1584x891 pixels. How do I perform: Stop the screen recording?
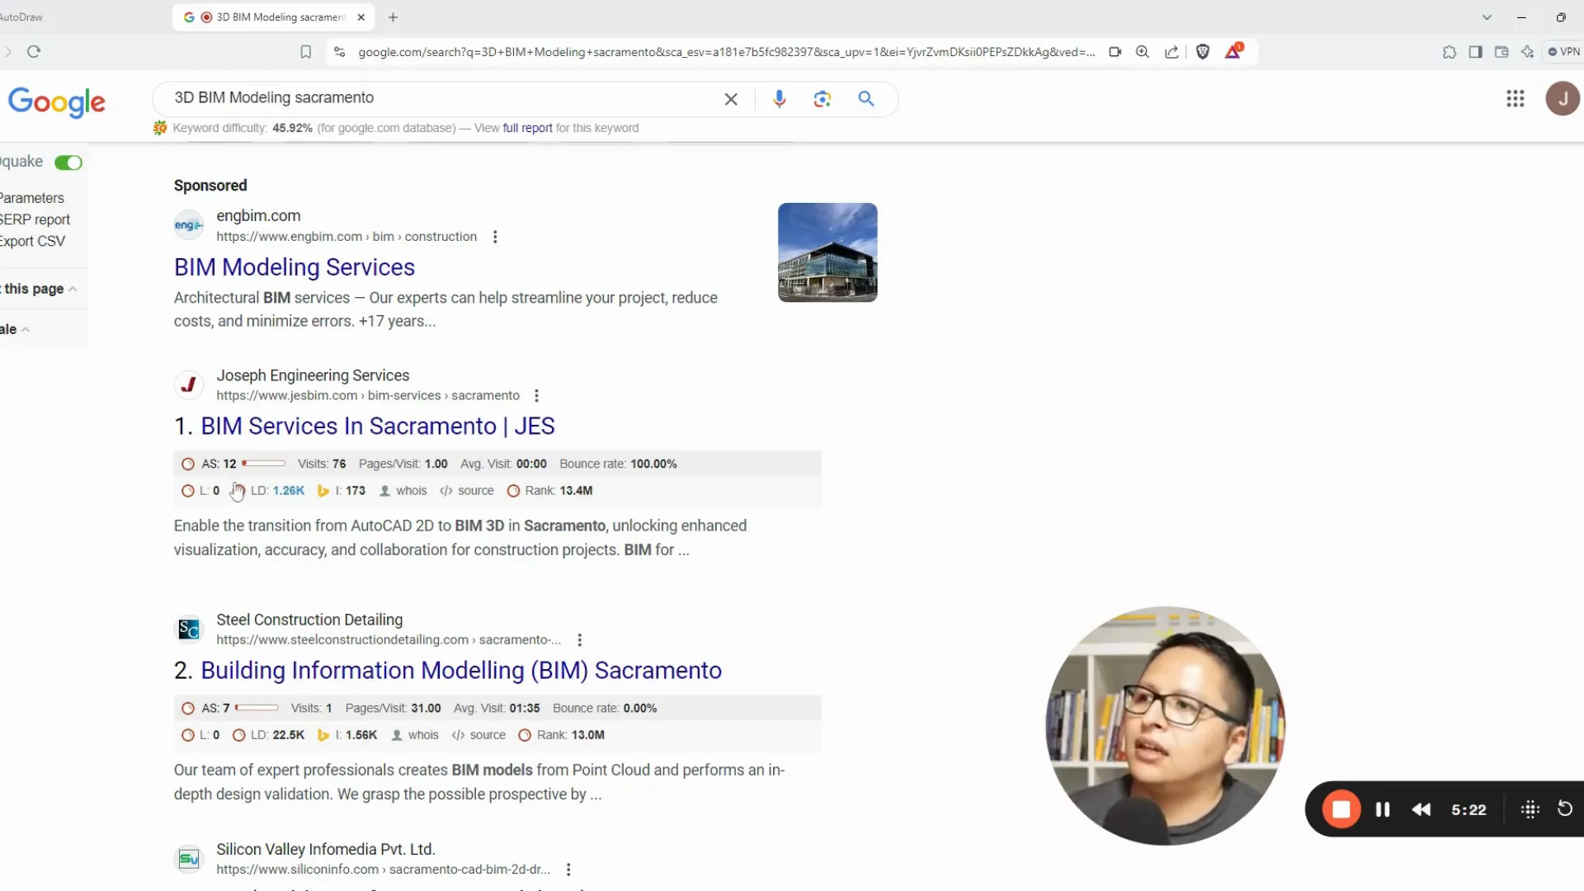pyautogui.click(x=1341, y=809)
